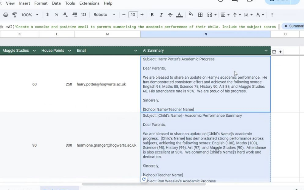This screenshot has height=190, width=304.
Task: Open the Muggle Studies column filter dropdown
Action: coord(34,51)
